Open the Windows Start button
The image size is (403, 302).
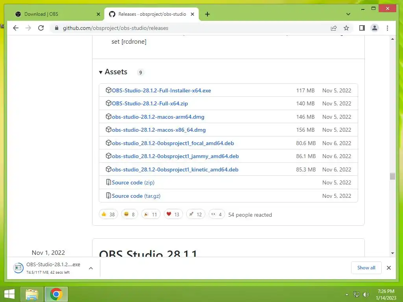coord(9,294)
